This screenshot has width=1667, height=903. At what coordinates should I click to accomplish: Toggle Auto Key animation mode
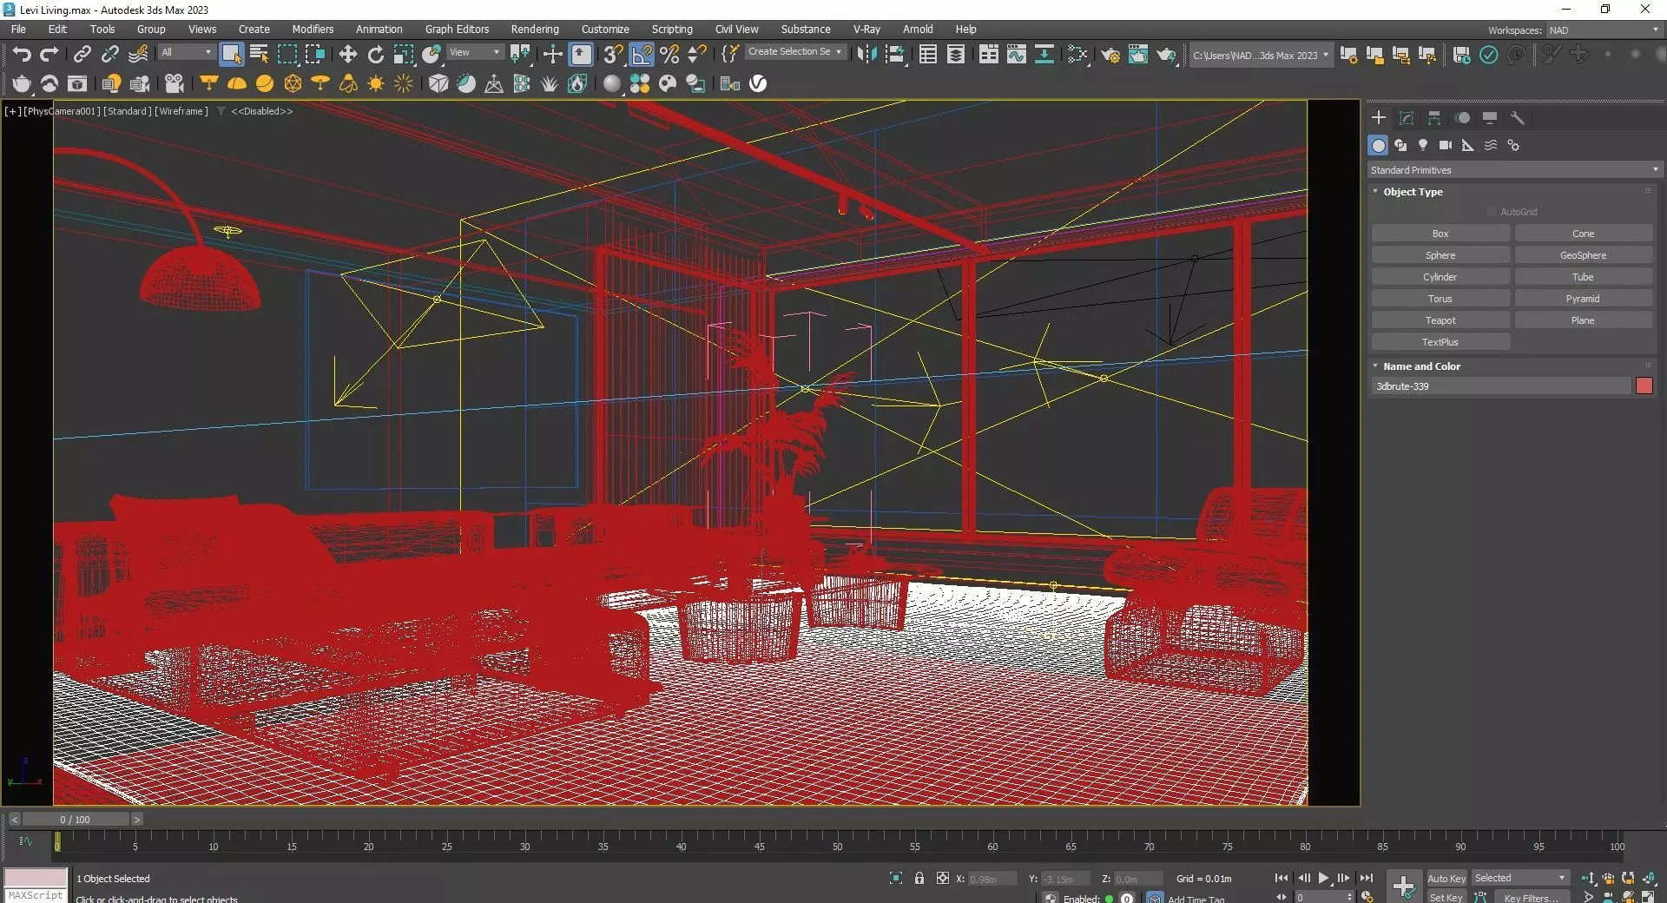[1446, 879]
